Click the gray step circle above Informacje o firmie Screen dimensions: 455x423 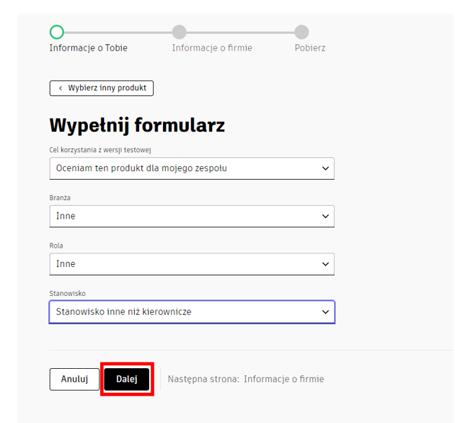click(x=180, y=32)
